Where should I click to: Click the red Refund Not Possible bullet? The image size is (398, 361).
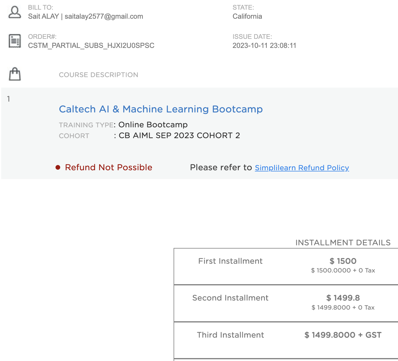tap(58, 167)
